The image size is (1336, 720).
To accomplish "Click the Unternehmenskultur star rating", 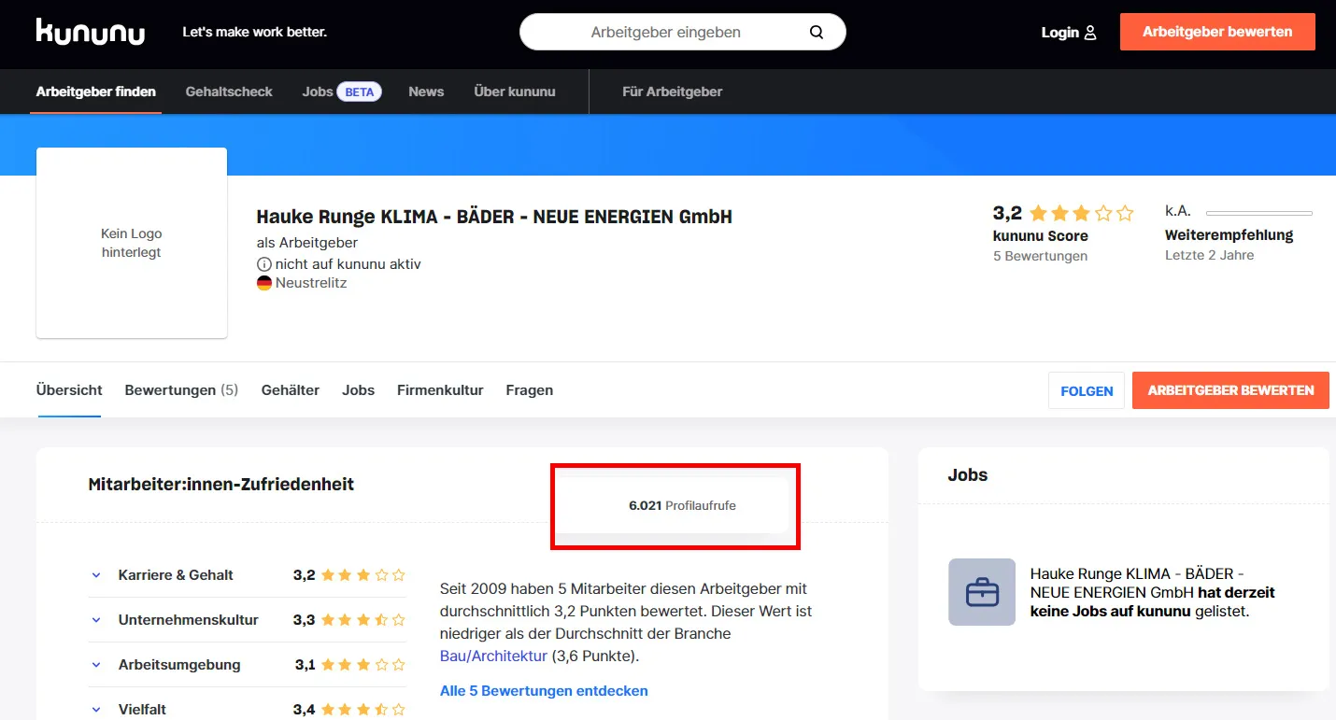I will click(363, 620).
